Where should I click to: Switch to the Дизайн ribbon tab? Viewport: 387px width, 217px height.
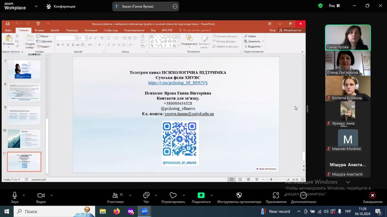click(55, 30)
